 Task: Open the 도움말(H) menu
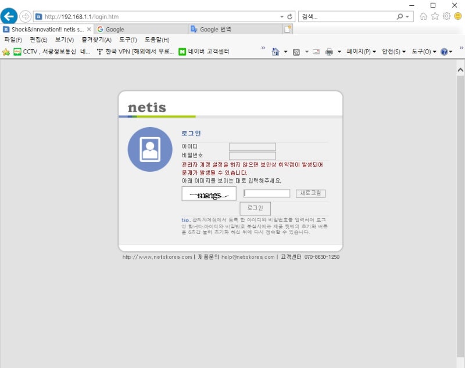pos(157,39)
